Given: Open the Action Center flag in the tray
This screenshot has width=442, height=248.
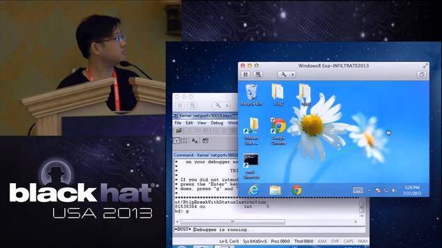Looking at the screenshot, I should (x=378, y=191).
